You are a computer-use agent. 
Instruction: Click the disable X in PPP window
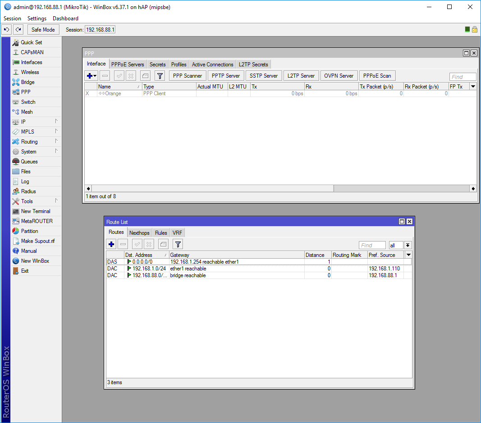point(131,76)
